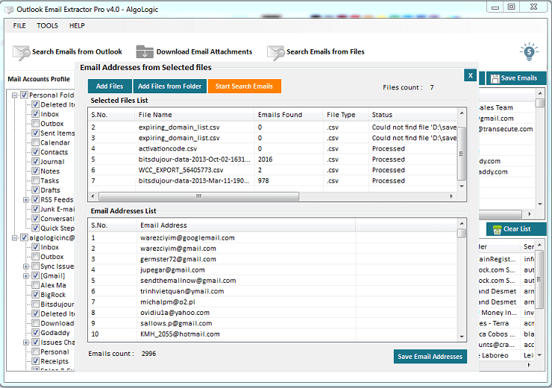552x388 pixels.
Task: Click the Email Address column header
Action: (245, 225)
